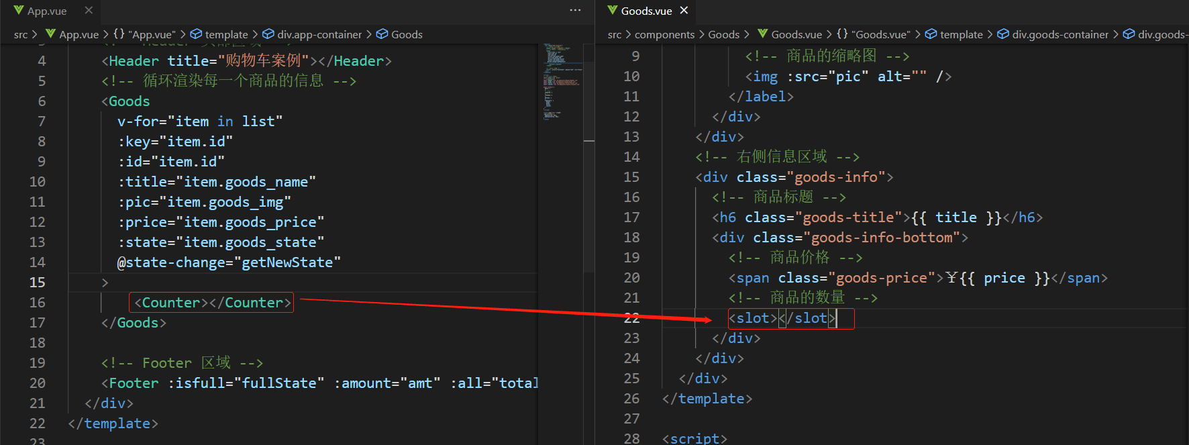Click 'div.app-container' breadcrumb

(x=319, y=34)
